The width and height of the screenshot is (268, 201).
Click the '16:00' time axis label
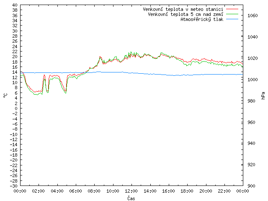tap(168, 191)
